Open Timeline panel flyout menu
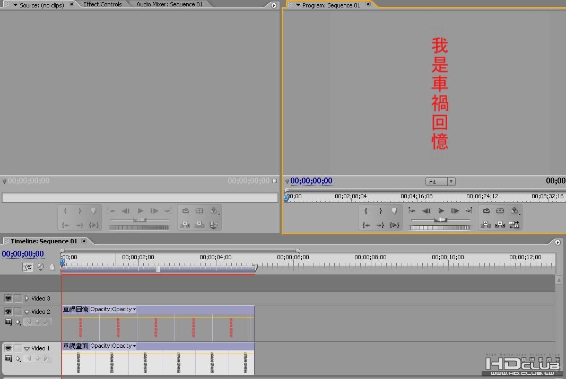Screen dimensions: 566x379 point(558,242)
